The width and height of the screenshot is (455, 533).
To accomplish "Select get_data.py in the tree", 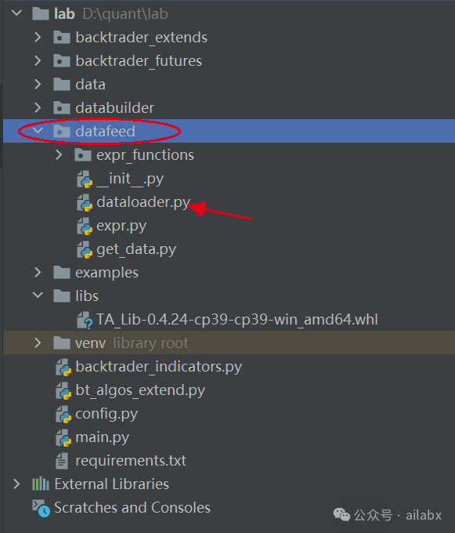I will 136,250.
